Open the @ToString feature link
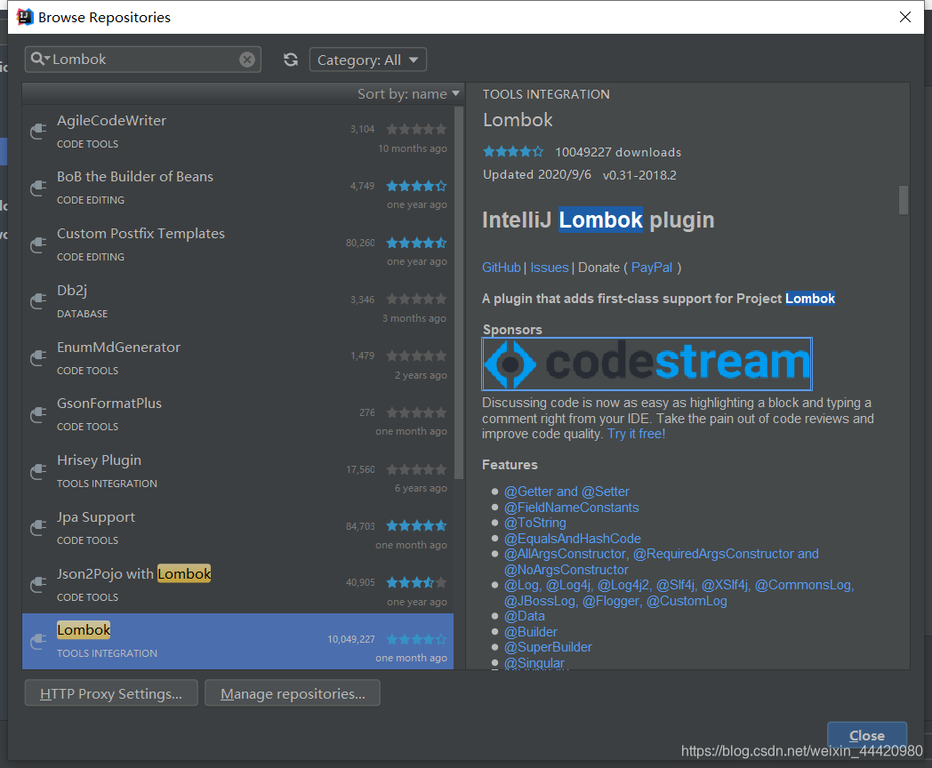The image size is (932, 768). point(535,523)
